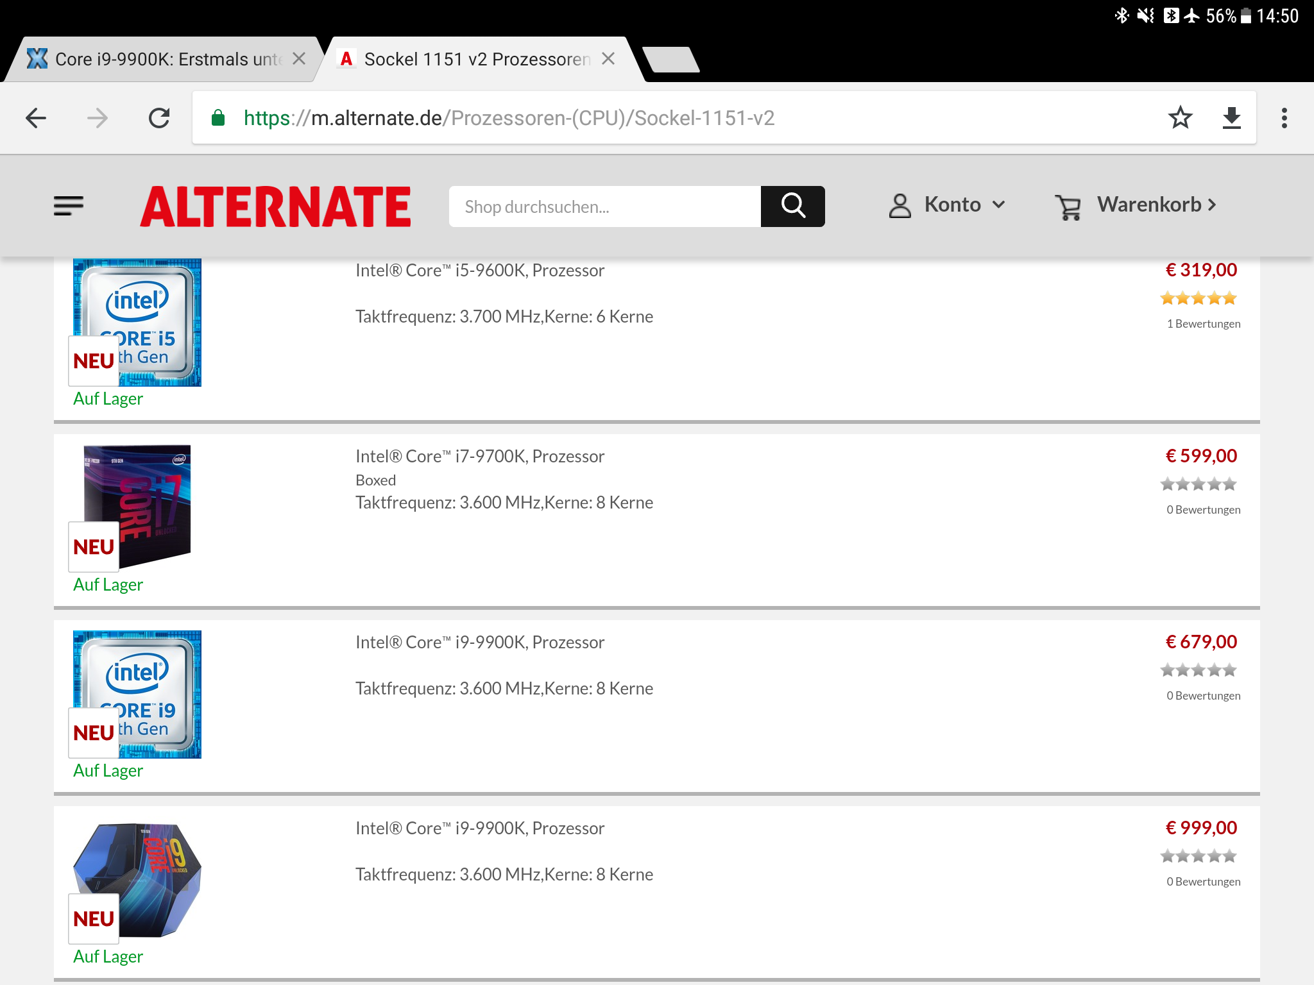
Task: Tap the download page icon
Action: [1231, 118]
